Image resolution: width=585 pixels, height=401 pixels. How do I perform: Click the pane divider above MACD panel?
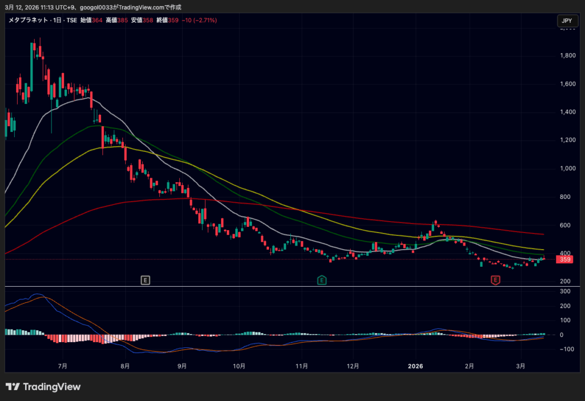pyautogui.click(x=286, y=286)
